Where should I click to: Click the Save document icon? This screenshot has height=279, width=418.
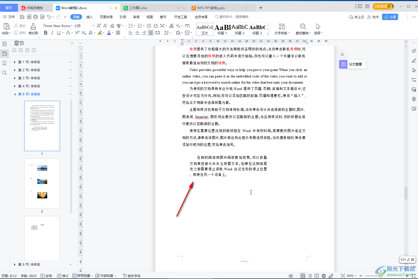[22, 17]
